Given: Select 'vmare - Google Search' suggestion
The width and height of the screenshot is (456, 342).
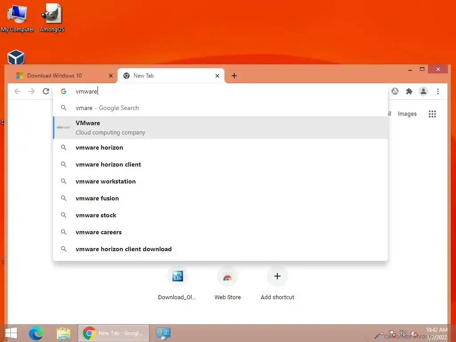Looking at the screenshot, I should point(220,108).
